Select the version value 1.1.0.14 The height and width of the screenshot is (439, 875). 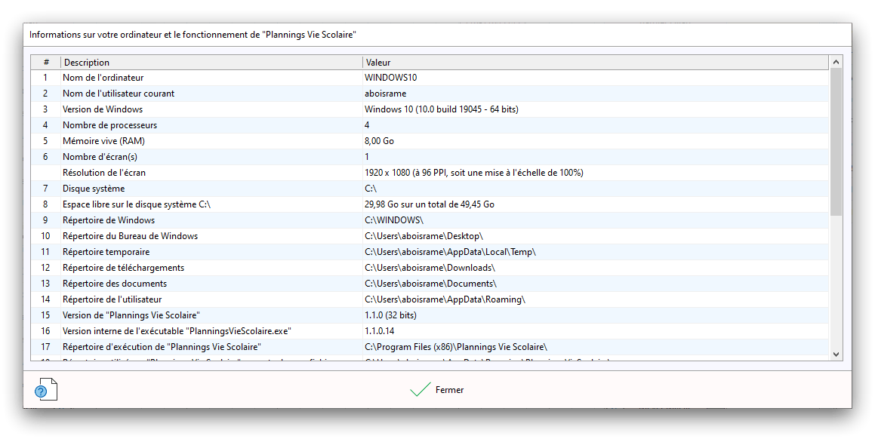(380, 331)
